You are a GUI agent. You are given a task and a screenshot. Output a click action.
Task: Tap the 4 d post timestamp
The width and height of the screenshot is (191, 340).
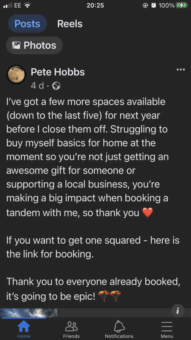(37, 86)
